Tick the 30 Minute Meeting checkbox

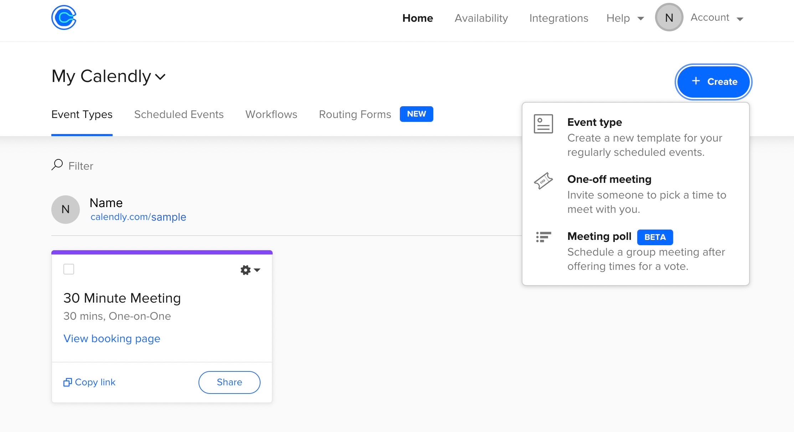pos(69,269)
